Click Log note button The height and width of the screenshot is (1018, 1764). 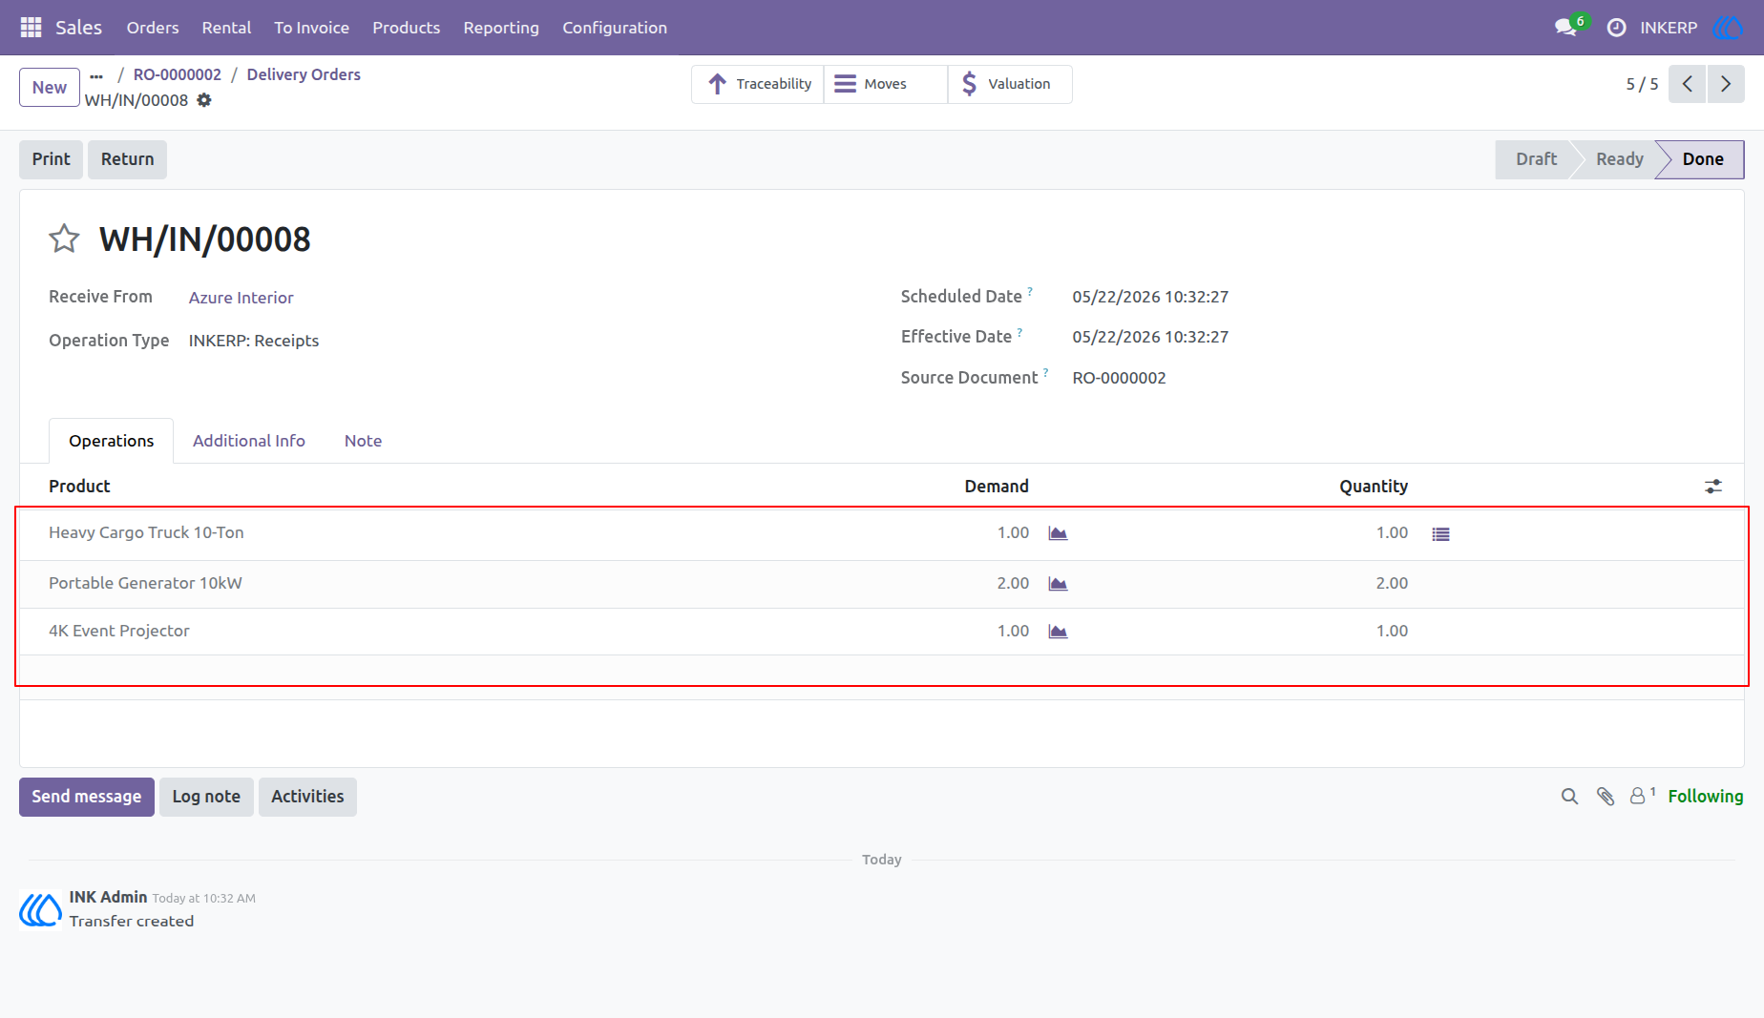point(206,797)
